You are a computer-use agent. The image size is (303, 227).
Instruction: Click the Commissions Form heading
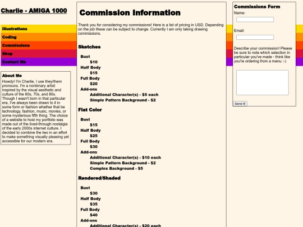coord(257,7)
